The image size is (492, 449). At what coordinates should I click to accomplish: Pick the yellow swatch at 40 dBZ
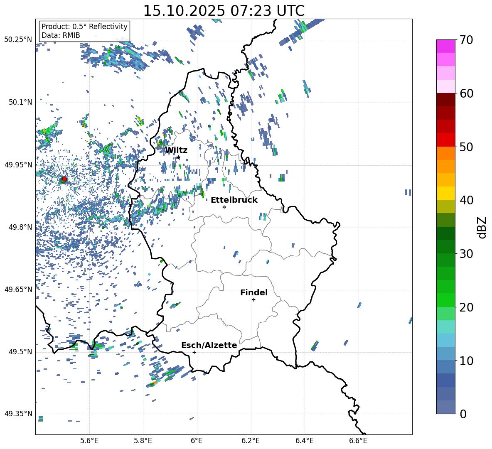point(446,193)
